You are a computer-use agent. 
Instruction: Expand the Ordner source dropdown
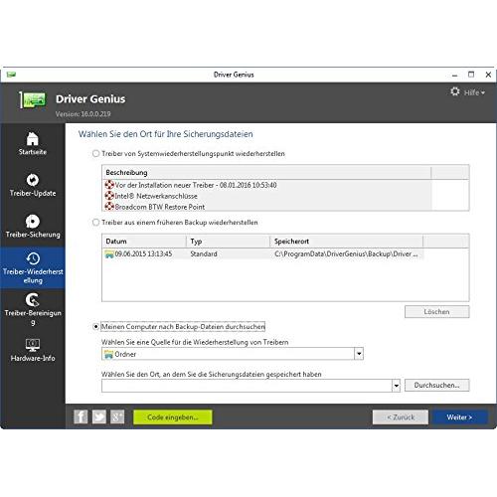coord(359,354)
